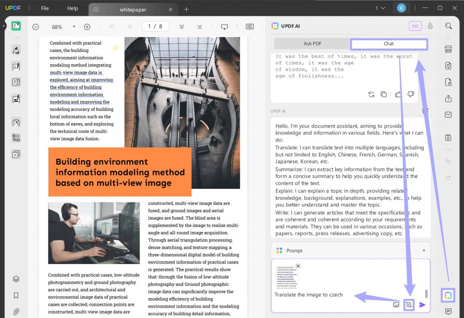The width and height of the screenshot is (464, 318).
Task: Open the bookmarks panel
Action: (16, 295)
